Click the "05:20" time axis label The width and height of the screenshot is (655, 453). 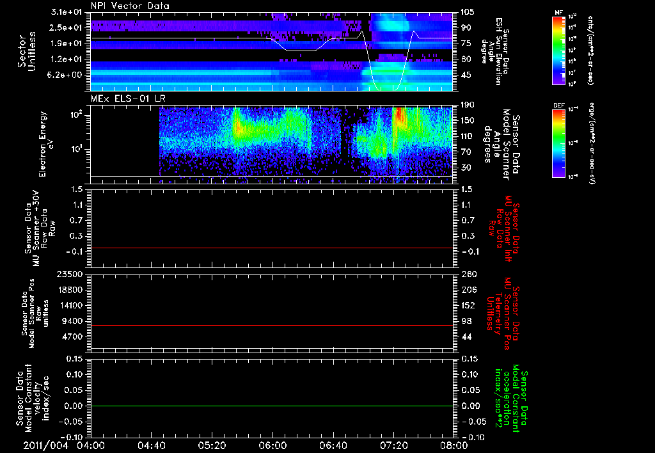[x=212, y=445]
